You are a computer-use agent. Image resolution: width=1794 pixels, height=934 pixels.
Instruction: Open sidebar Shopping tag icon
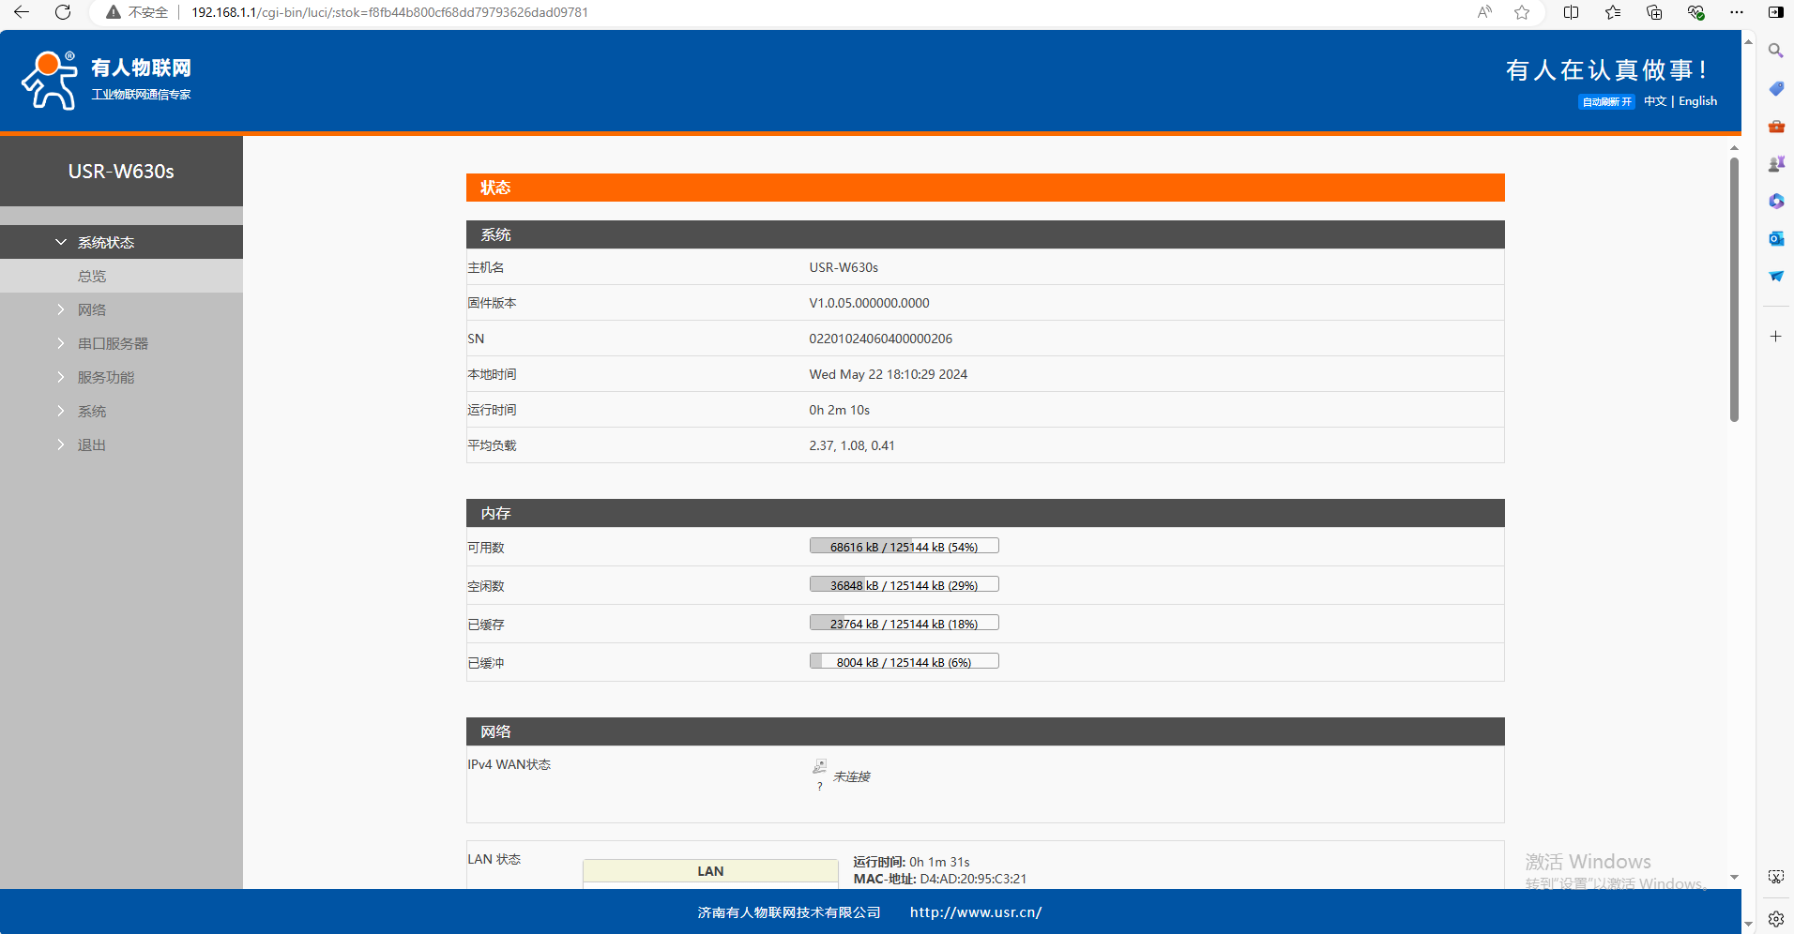click(x=1776, y=88)
